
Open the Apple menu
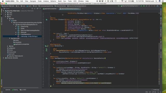[x=3, y=1]
